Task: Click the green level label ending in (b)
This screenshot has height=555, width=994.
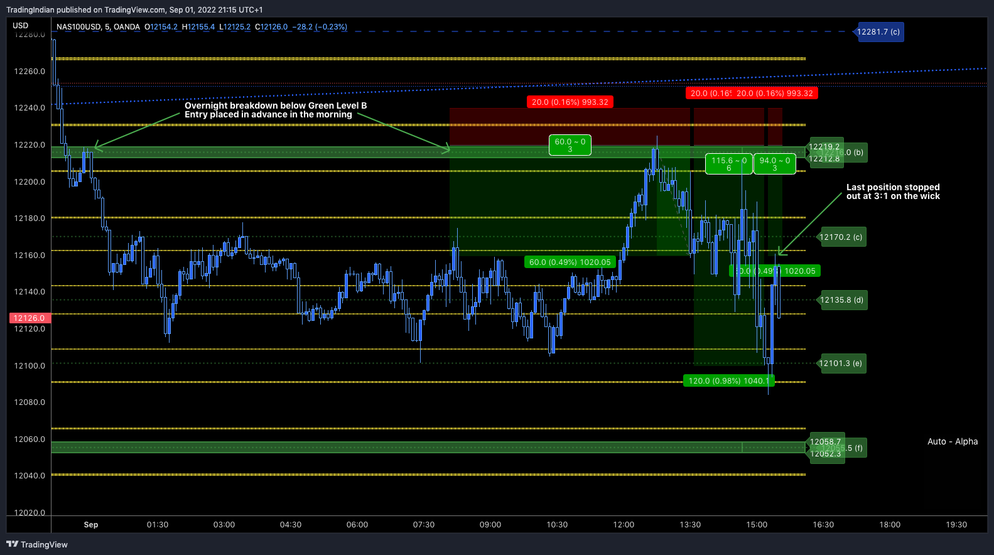Action: 854,153
